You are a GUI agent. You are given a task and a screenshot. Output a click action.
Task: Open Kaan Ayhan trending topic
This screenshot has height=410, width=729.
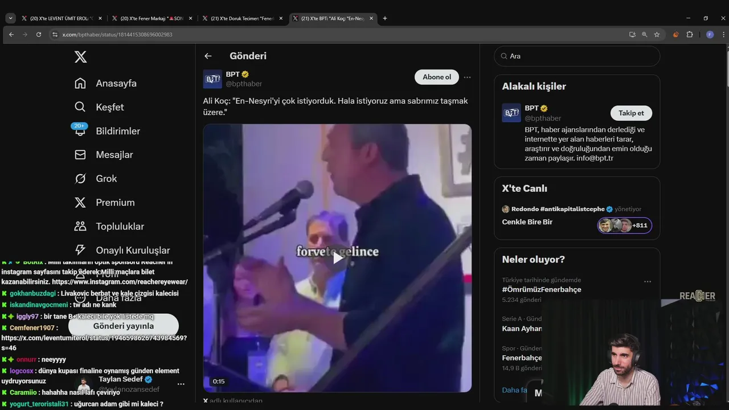[522, 329]
